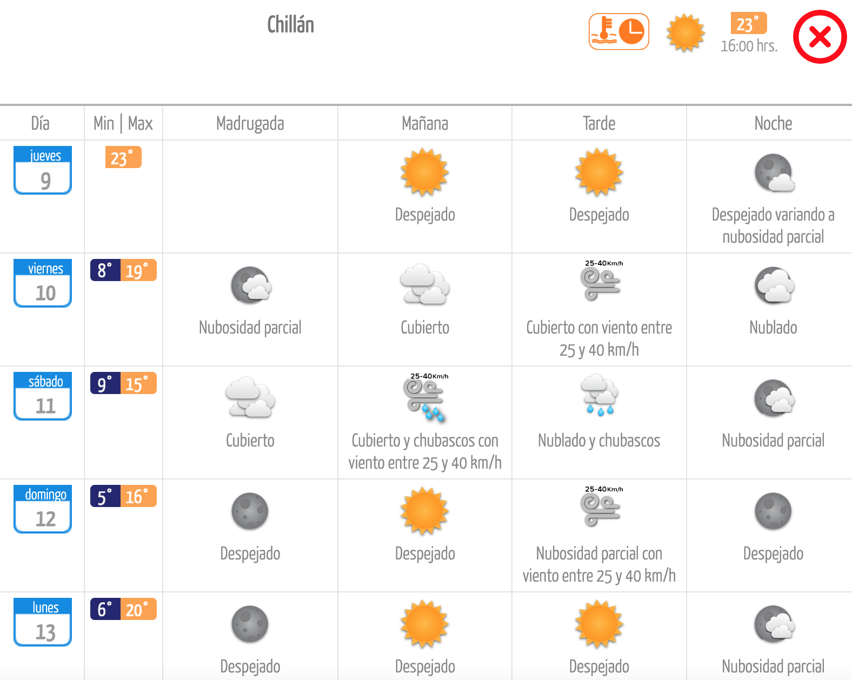Select sábado 15° maximum temperature badge
The image size is (852, 680).
pos(138,383)
